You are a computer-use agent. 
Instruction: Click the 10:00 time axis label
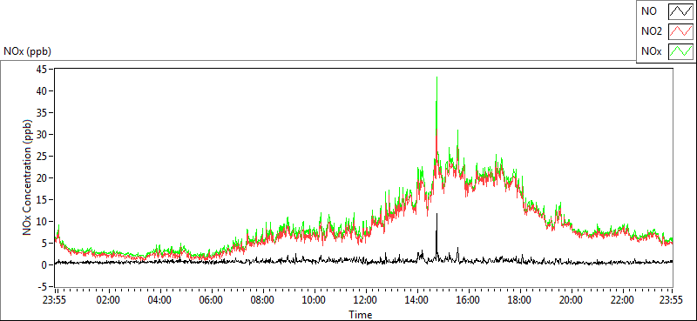tap(314, 300)
